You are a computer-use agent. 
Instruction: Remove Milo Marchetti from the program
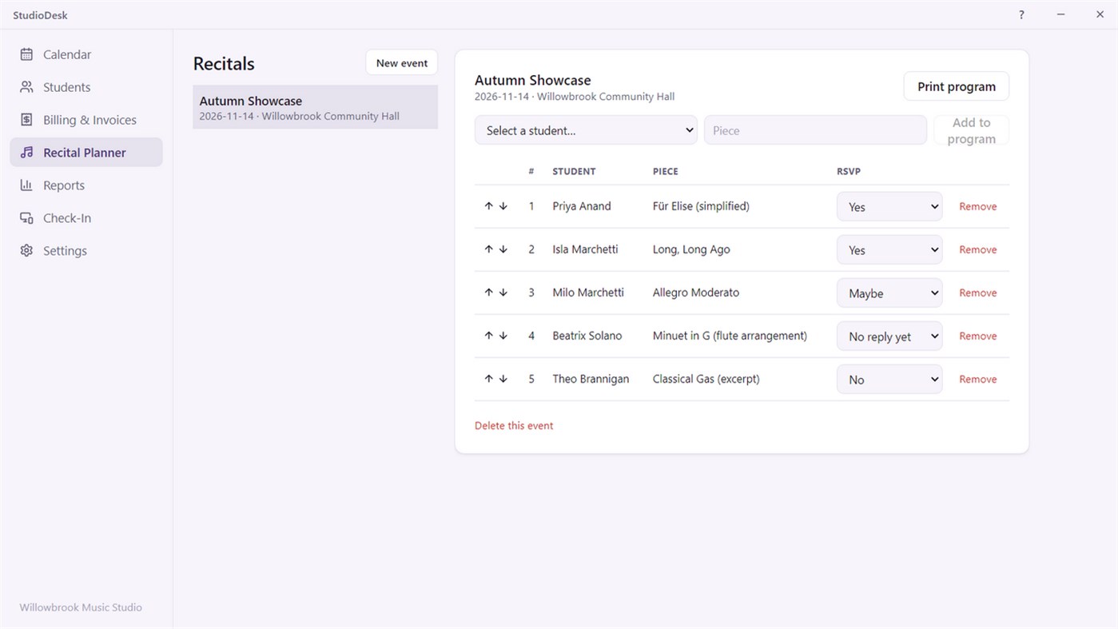(x=978, y=293)
